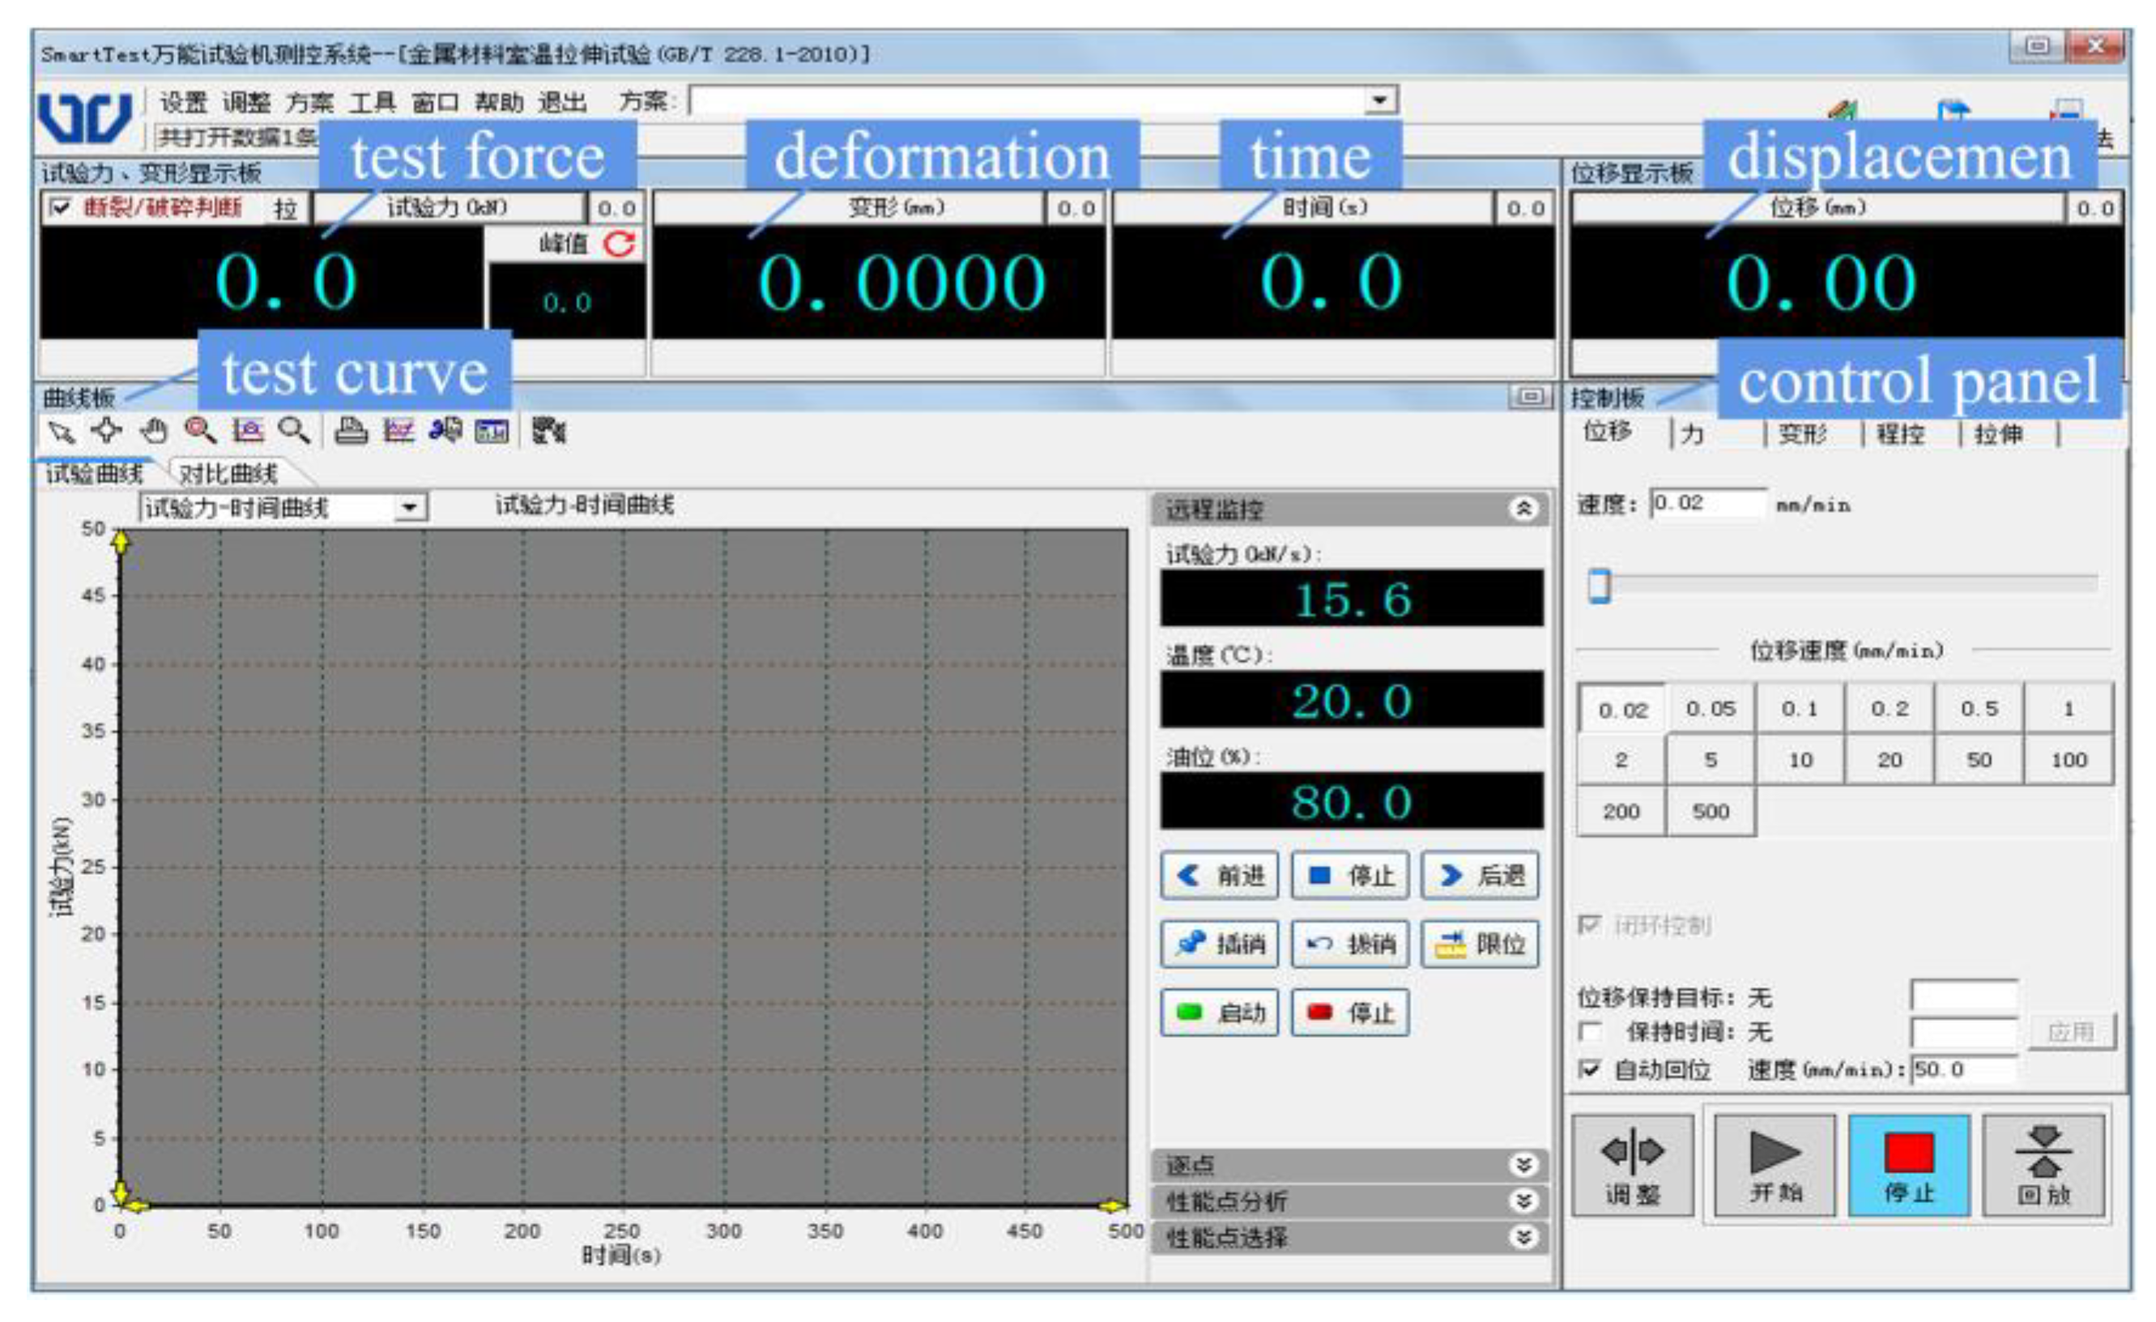This screenshot has height=1322, width=2156.
Task: Click the printer icon in curve toolbar
Action: click(351, 430)
